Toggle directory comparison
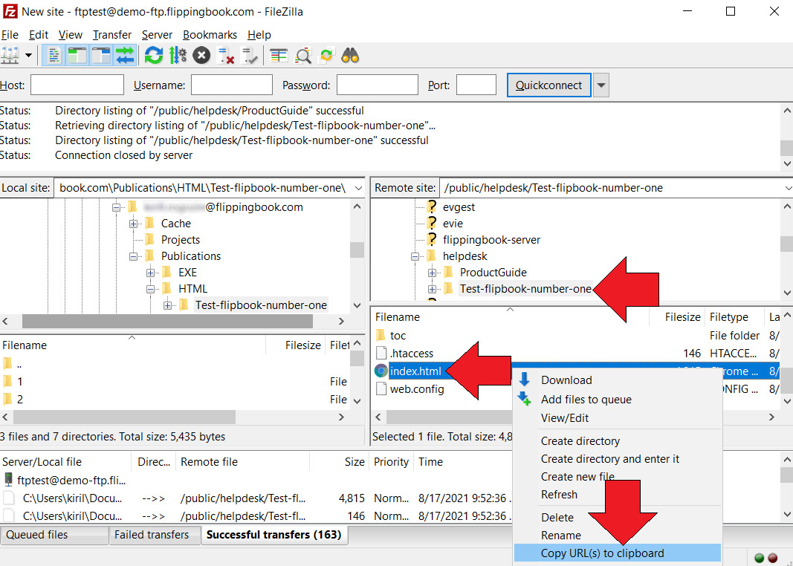Viewport: 793px width, 566px height. click(x=303, y=56)
